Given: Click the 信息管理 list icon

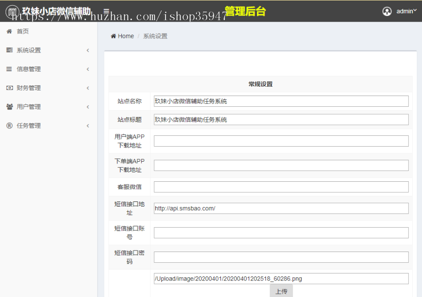Looking at the screenshot, I should 9,69.
